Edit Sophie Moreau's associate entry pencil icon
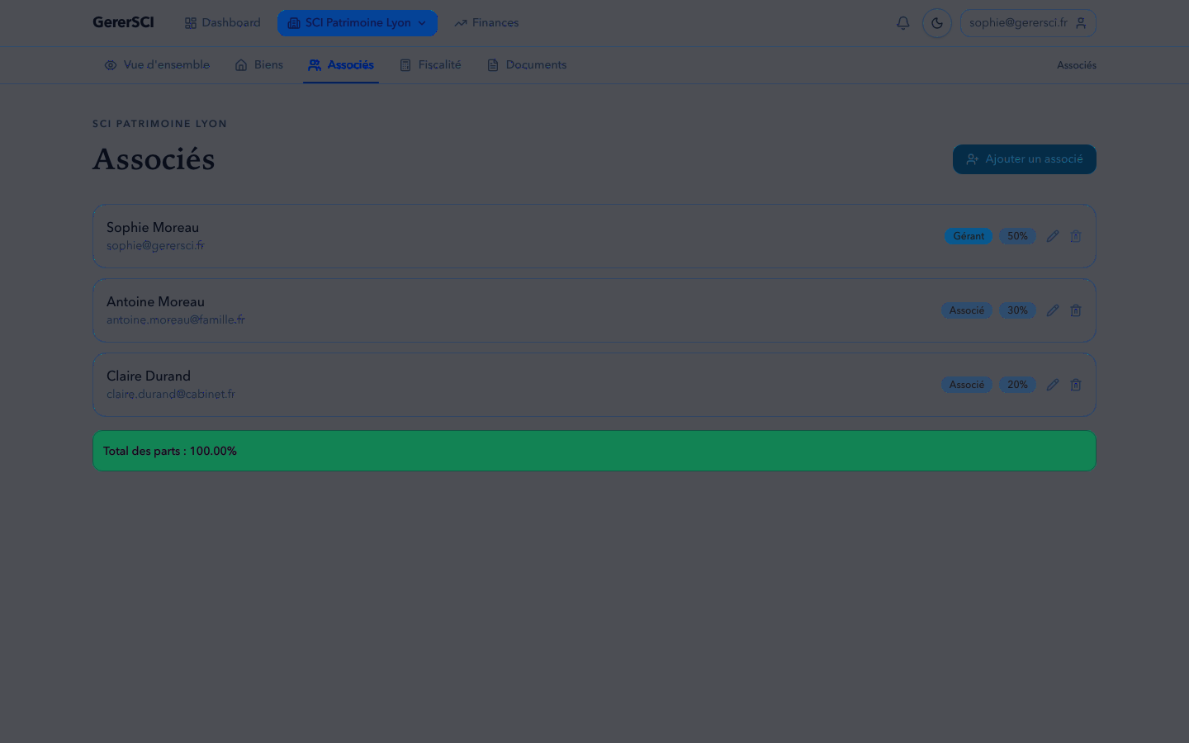 [1053, 236]
